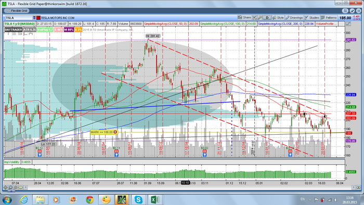Open the Studies menu
Screen dimensions: 364x205
coord(312,18)
